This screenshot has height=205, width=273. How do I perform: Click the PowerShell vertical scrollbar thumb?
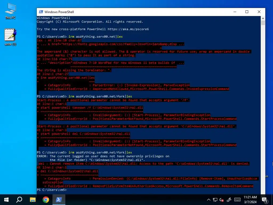263,23
